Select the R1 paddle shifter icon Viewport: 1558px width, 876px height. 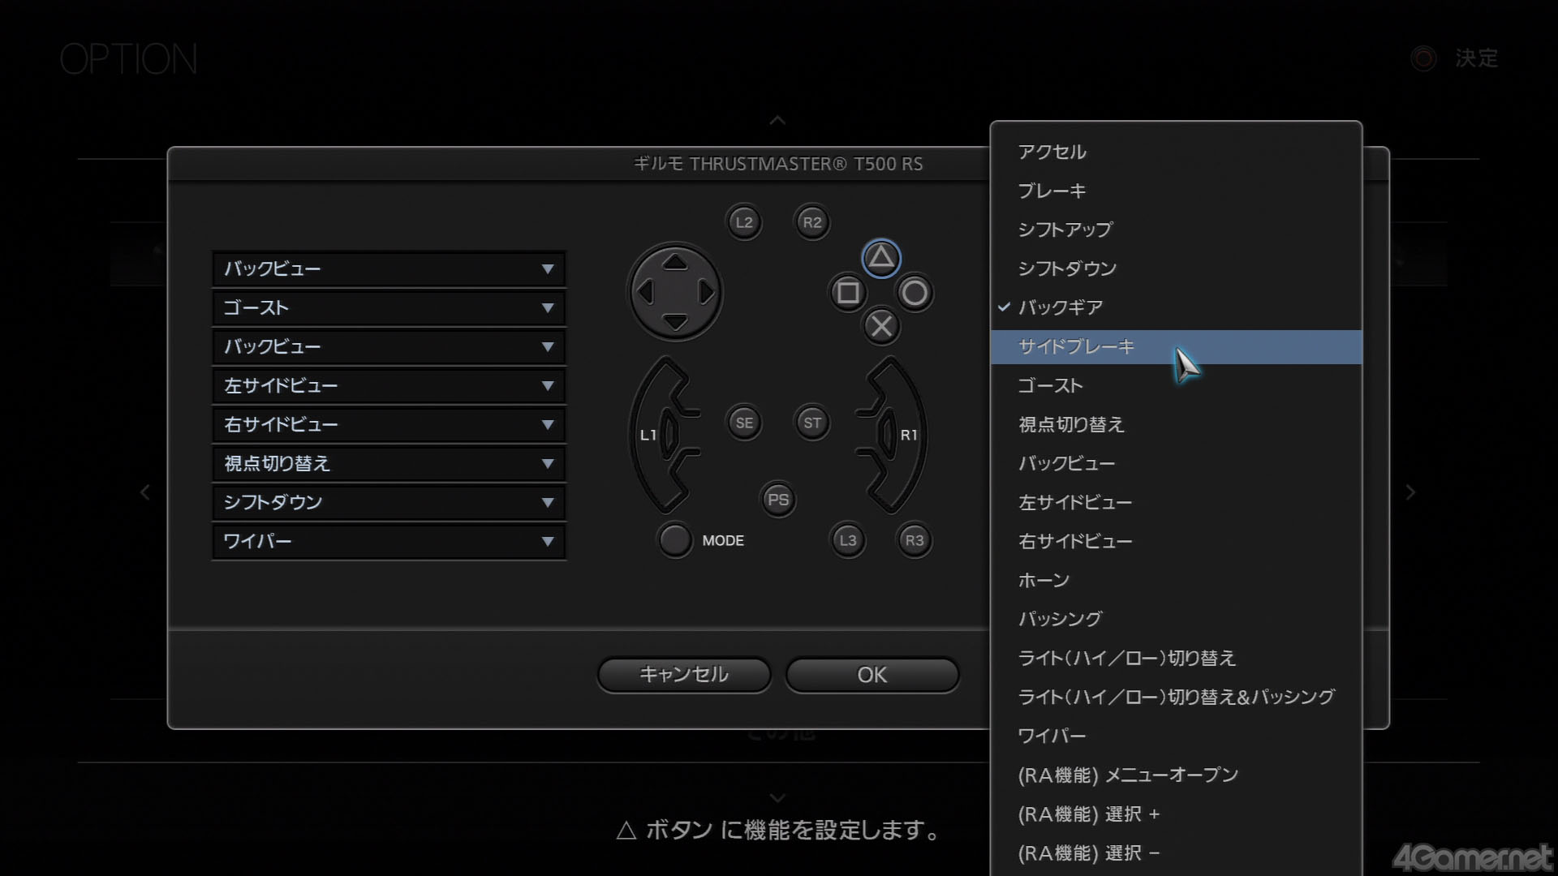tap(893, 435)
